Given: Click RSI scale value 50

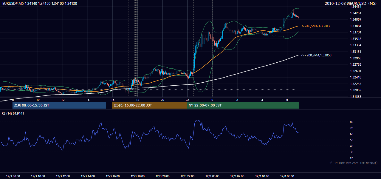Looking at the screenshot, I should (x=351, y=140).
